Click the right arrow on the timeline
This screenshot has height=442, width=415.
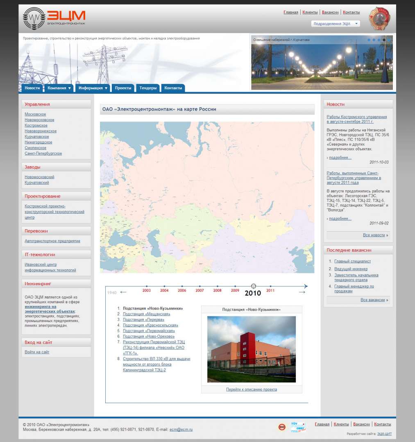[302, 292]
